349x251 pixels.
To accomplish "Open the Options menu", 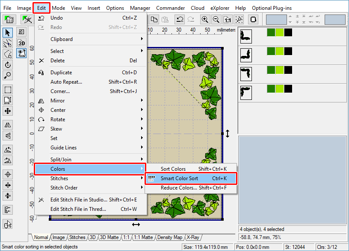I will [115, 8].
